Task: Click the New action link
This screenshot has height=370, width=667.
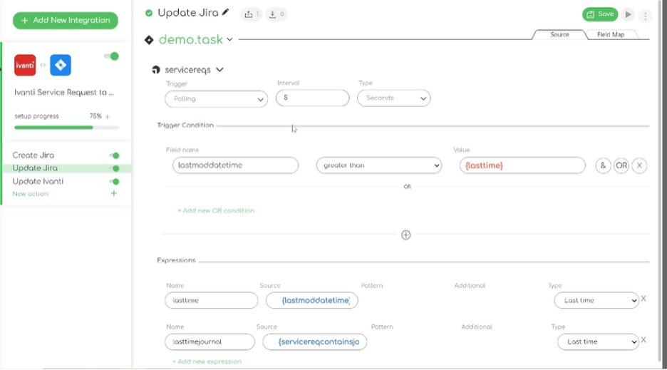Action: click(x=30, y=194)
